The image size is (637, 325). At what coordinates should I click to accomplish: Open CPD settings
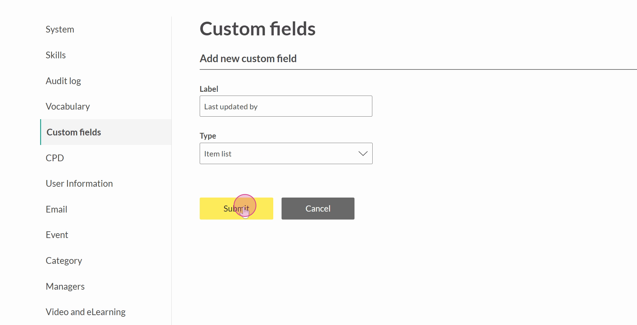click(55, 158)
